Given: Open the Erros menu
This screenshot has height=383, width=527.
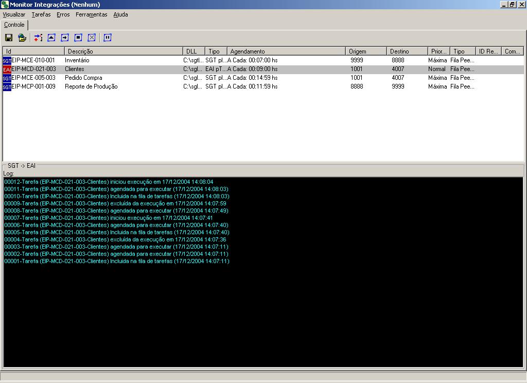Looking at the screenshot, I should [63, 14].
